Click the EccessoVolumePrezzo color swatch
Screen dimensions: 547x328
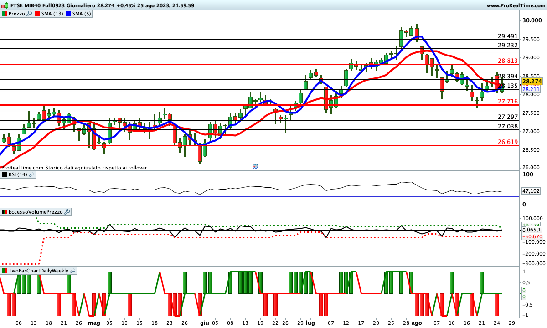[5, 212]
